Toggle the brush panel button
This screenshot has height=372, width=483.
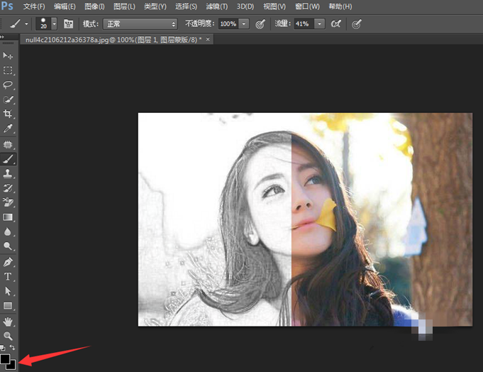click(x=69, y=24)
